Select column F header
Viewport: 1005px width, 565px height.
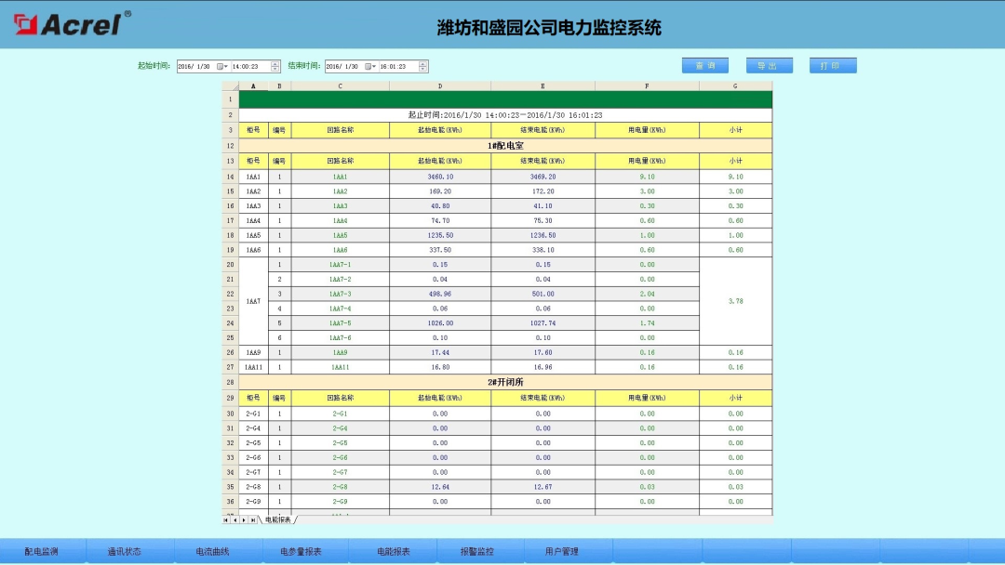647,86
